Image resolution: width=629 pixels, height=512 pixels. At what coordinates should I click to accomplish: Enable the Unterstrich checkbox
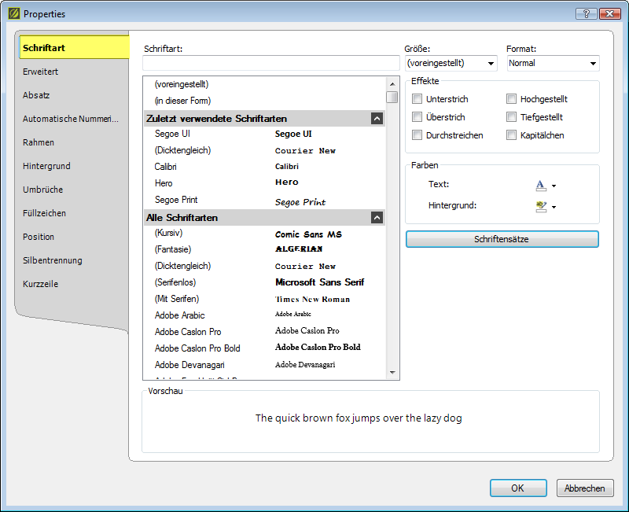click(x=417, y=99)
